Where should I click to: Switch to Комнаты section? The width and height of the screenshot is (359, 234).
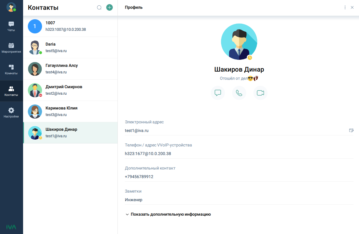pyautogui.click(x=11, y=70)
